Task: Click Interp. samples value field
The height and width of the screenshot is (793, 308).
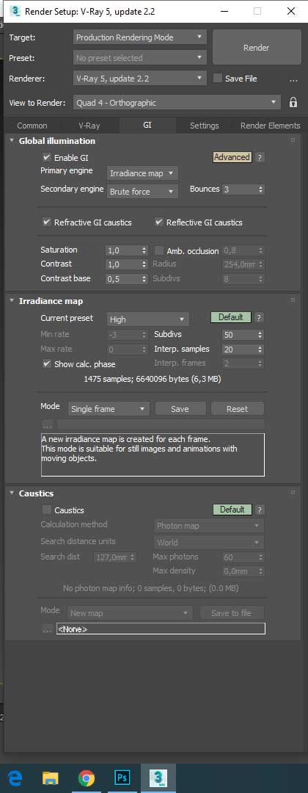Action: tap(241, 349)
